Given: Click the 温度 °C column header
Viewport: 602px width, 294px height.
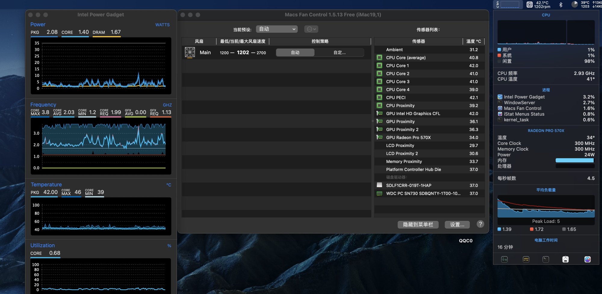Looking at the screenshot, I should click(x=474, y=41).
